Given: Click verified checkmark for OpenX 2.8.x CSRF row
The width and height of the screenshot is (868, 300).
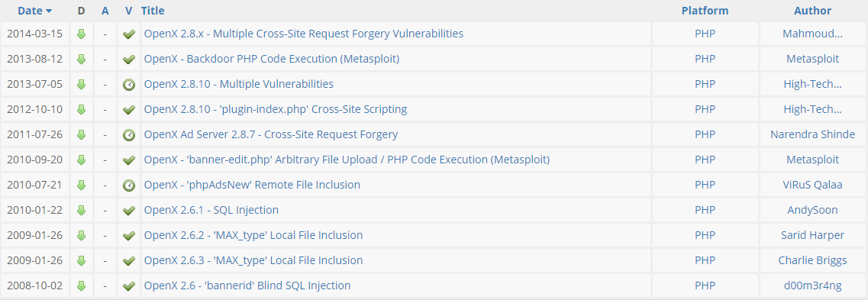Looking at the screenshot, I should tap(129, 34).
